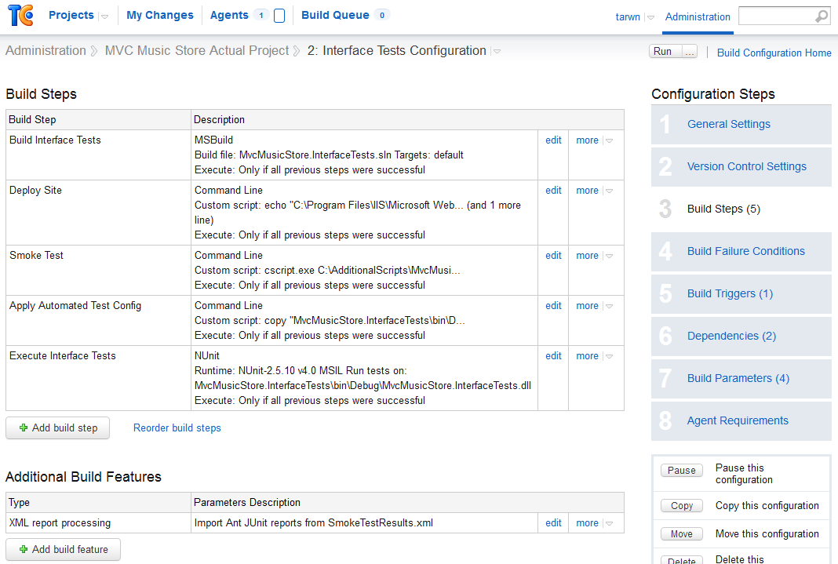Expand the tarwn user menu arrow

click(650, 17)
